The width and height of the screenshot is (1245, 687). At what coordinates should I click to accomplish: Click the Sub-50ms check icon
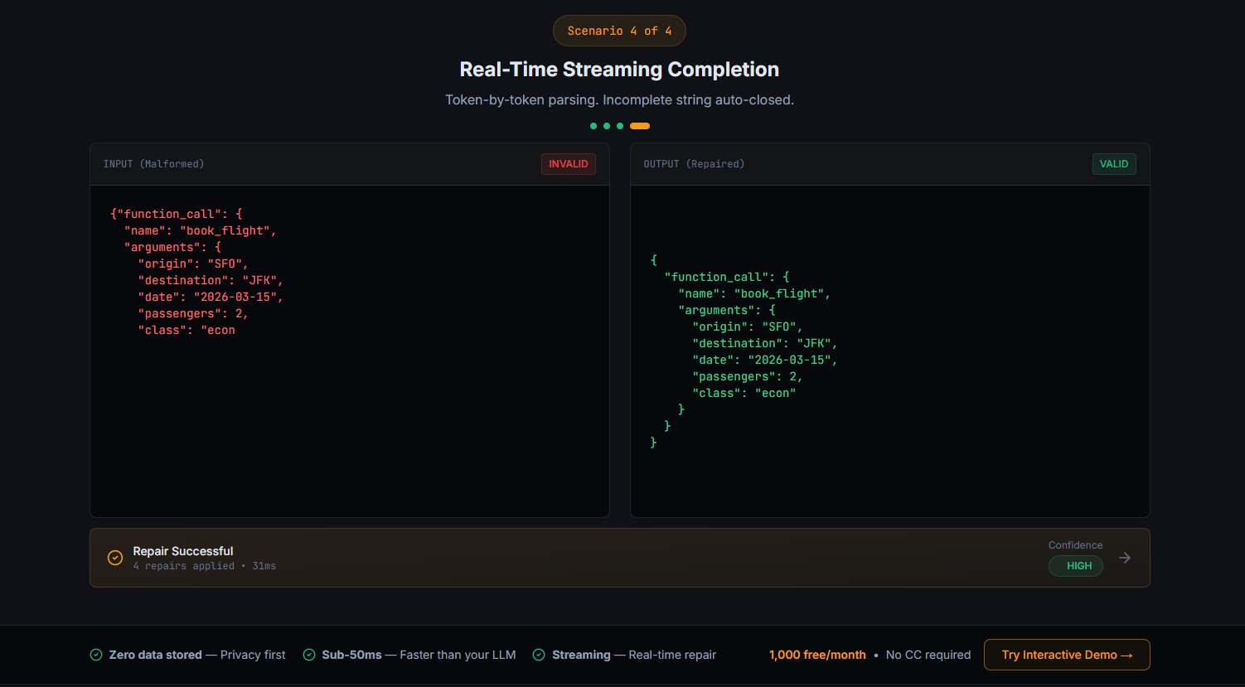pos(309,655)
